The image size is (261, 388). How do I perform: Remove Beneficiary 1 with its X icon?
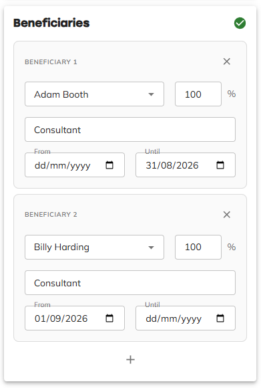tap(227, 62)
